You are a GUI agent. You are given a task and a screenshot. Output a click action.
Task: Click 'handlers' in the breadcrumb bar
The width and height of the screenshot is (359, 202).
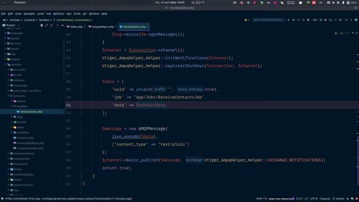tap(44, 20)
